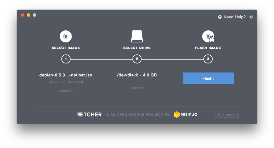Change the selected debian image file

click(x=66, y=91)
